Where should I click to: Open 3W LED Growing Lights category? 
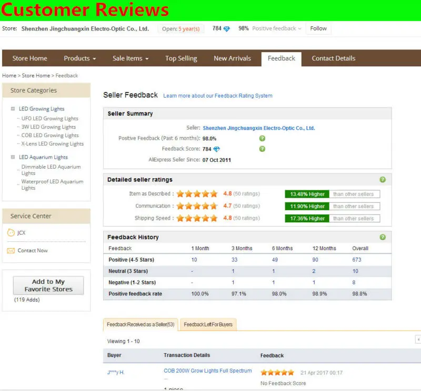pos(48,127)
